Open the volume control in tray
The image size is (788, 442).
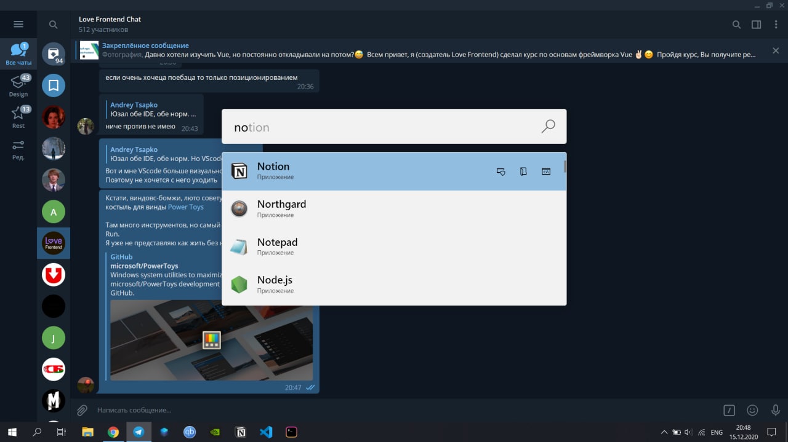[688, 432]
